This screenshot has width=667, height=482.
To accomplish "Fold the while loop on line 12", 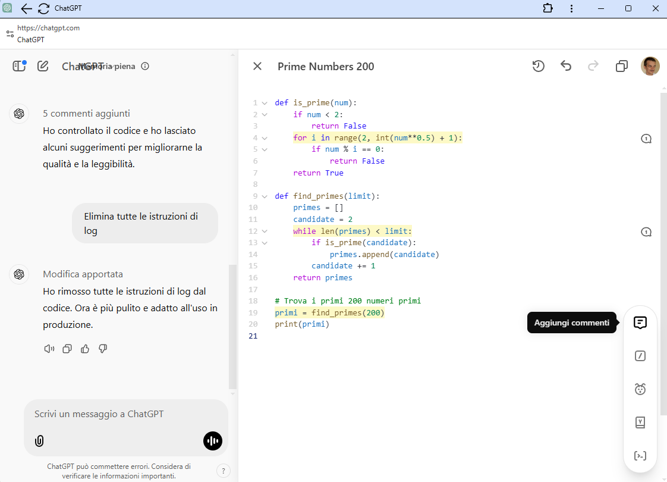I will (x=265, y=231).
